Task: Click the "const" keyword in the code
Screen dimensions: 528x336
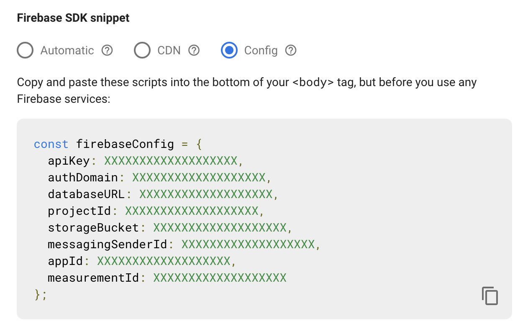Action: tap(51, 144)
